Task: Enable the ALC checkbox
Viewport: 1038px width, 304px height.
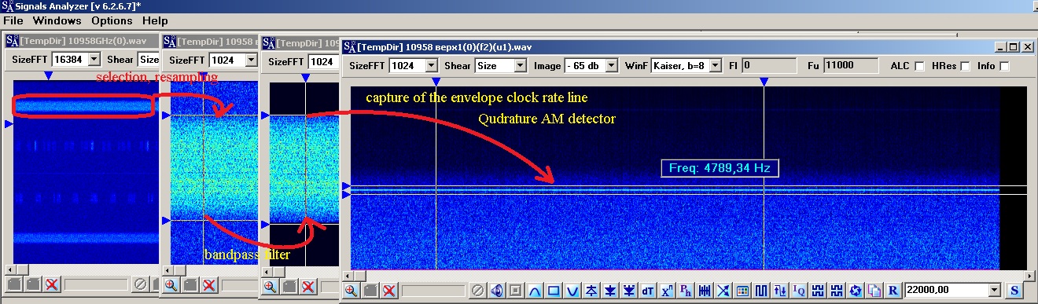Action: click(x=919, y=66)
